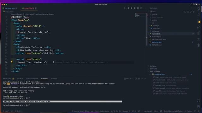Expand the .github folder
The width and height of the screenshot is (202, 113).
155,15
